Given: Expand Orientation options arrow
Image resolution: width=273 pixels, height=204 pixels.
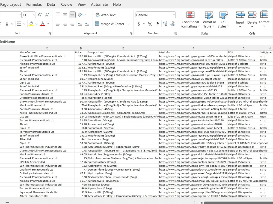Looking at the screenshot, I should tap(85, 15).
